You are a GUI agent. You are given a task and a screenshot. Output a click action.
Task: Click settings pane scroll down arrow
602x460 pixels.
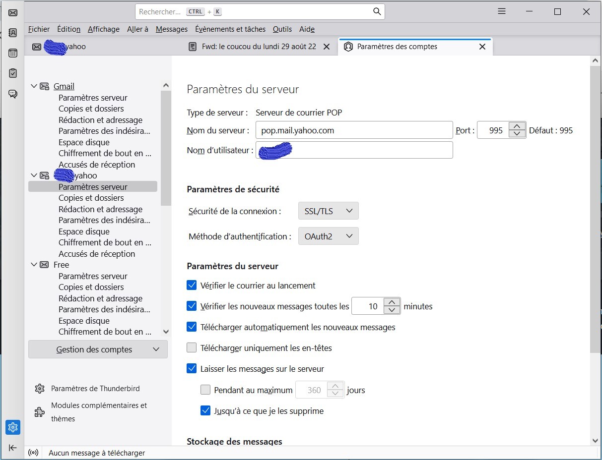596,440
